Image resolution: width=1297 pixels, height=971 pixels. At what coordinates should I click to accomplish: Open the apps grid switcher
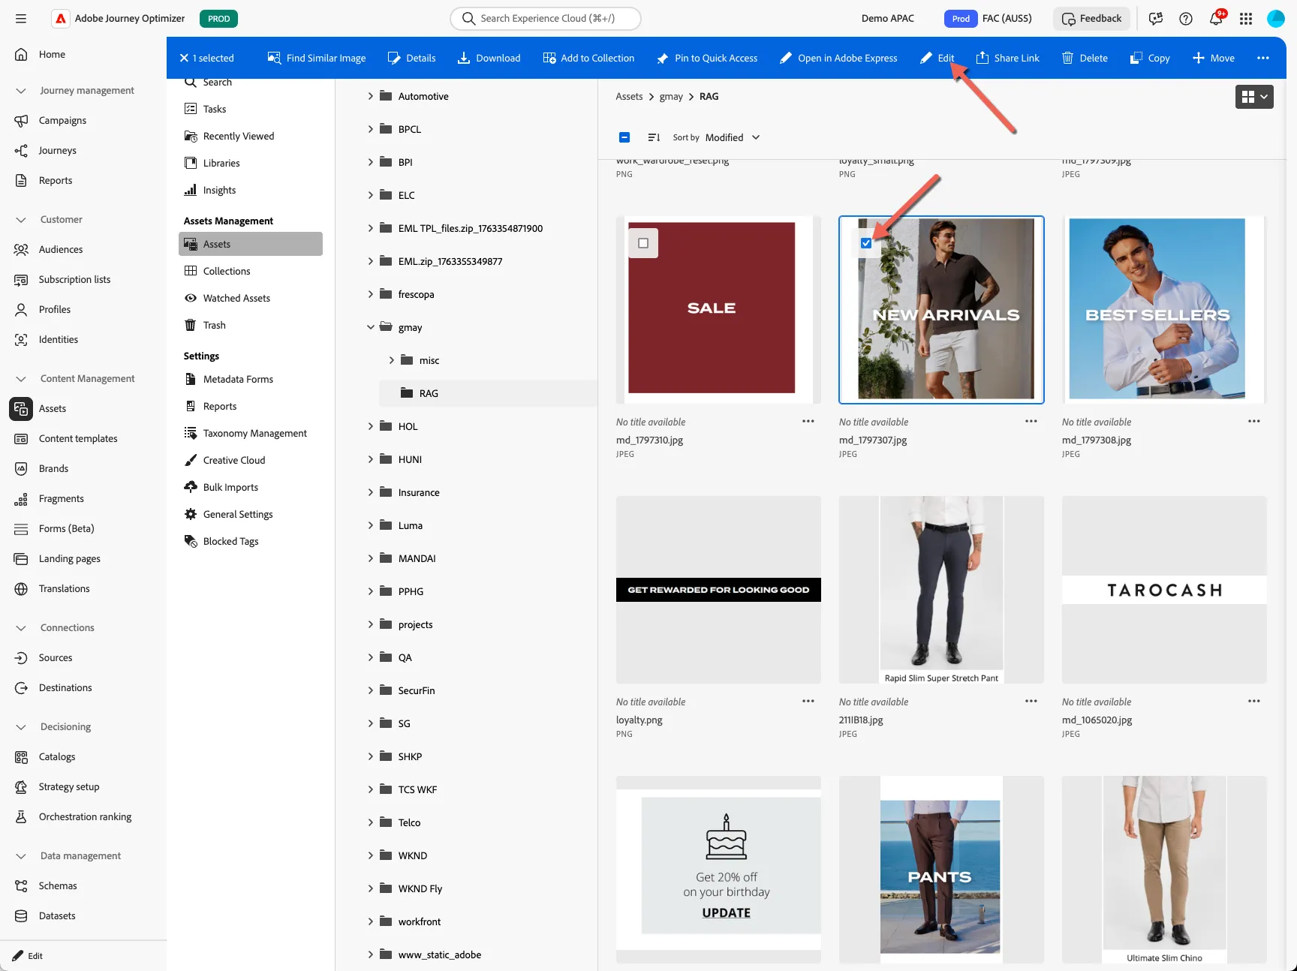tap(1246, 19)
